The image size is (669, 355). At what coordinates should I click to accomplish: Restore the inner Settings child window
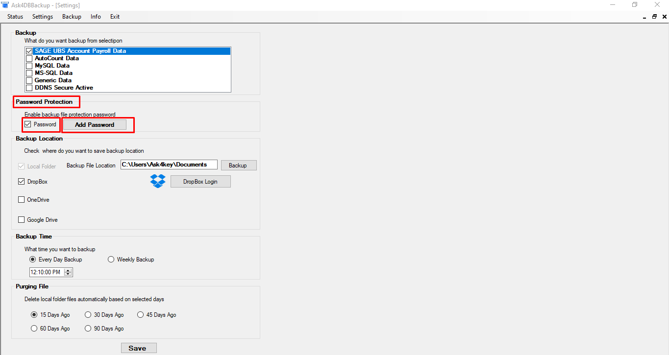coord(654,17)
